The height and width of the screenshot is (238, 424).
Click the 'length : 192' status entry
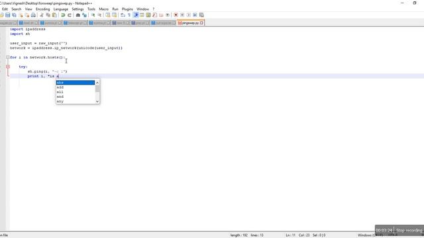click(x=238, y=235)
